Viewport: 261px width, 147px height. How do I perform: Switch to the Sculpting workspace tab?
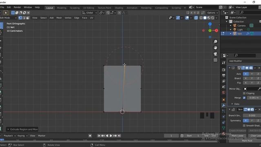click(75, 8)
